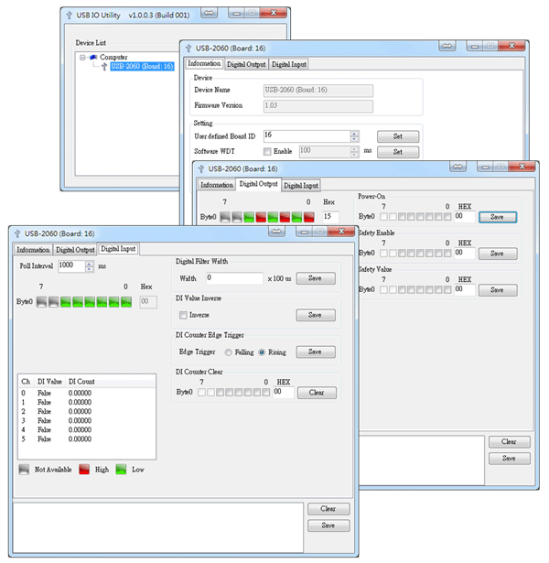Select channel 3 row in DI table
549x563 pixels.
(87, 421)
